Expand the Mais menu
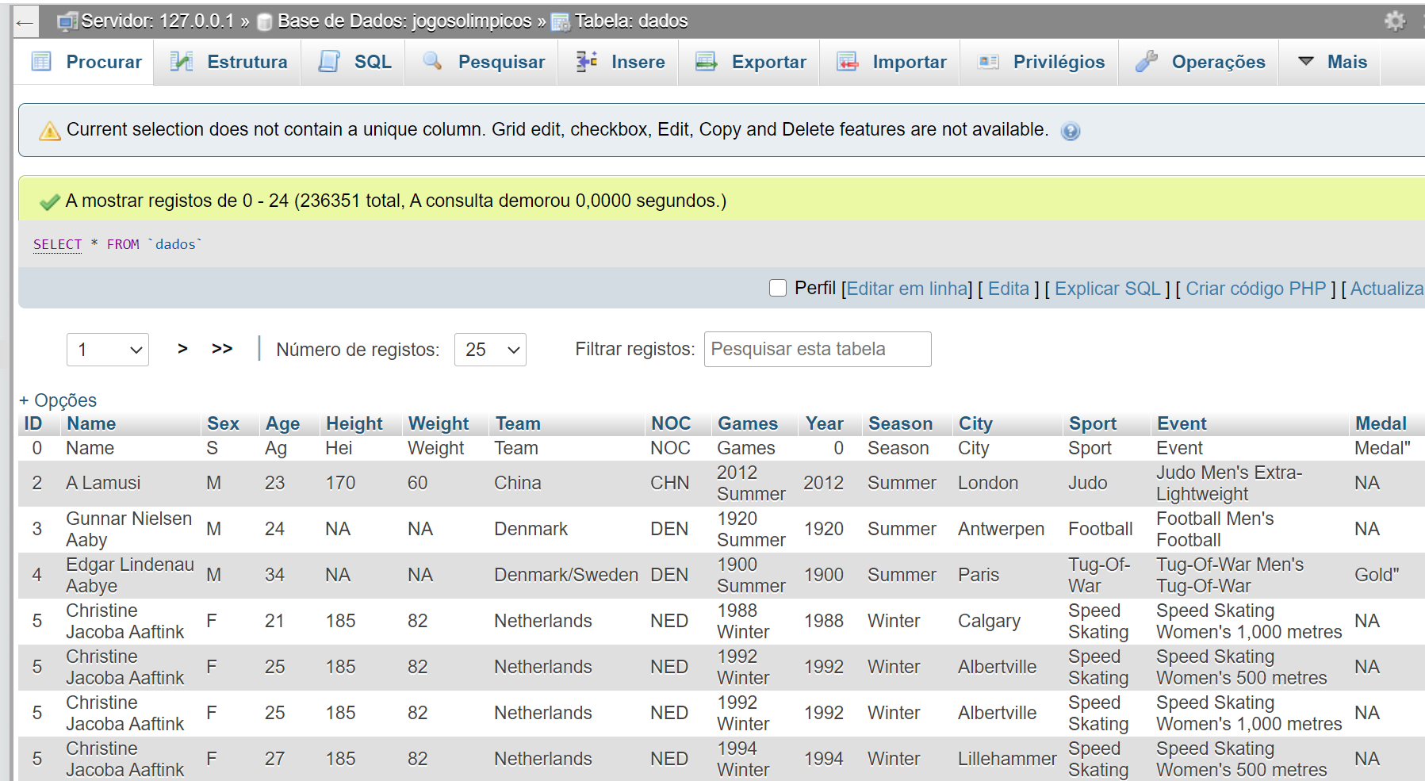Viewport: 1425px width, 781px height. (x=1332, y=62)
